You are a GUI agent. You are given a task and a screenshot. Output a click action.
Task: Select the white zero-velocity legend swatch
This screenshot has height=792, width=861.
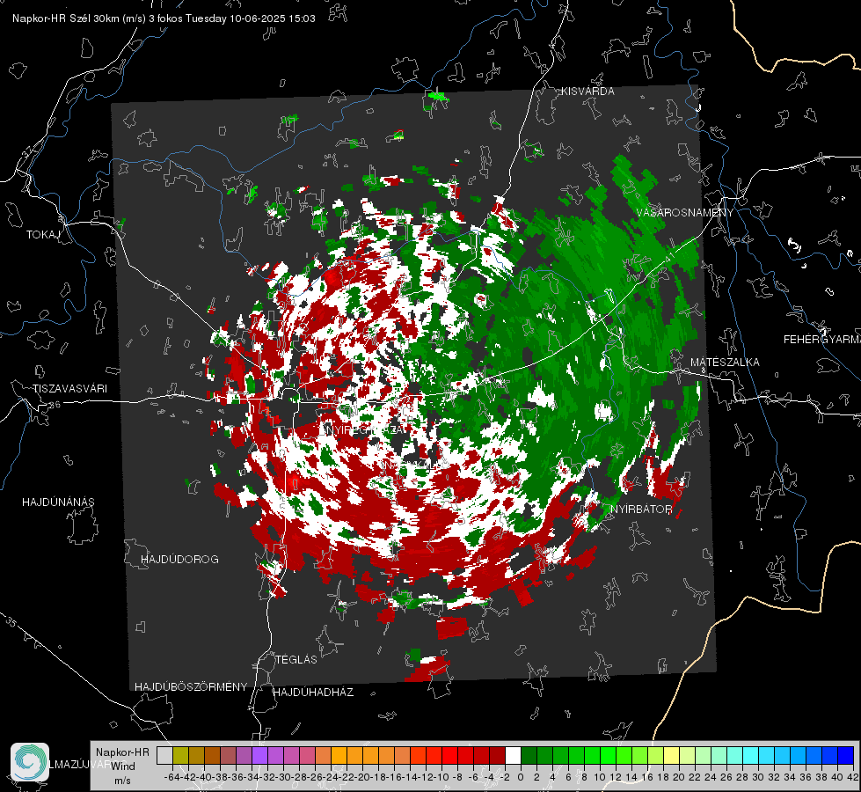click(513, 755)
